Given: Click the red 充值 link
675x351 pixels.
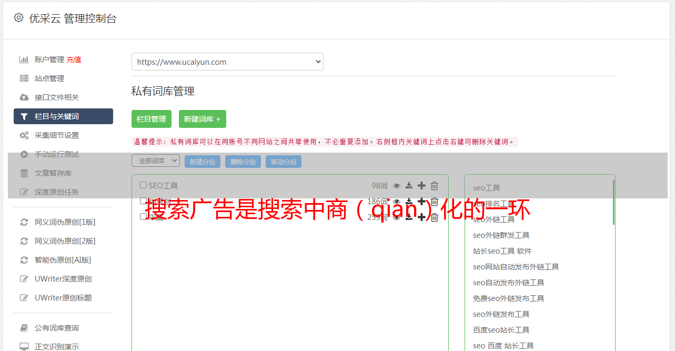Looking at the screenshot, I should tap(74, 59).
